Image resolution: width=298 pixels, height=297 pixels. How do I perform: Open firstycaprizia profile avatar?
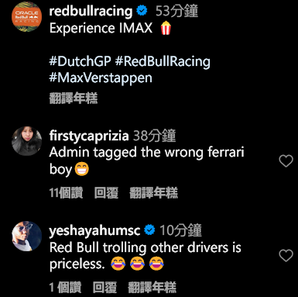(26, 141)
